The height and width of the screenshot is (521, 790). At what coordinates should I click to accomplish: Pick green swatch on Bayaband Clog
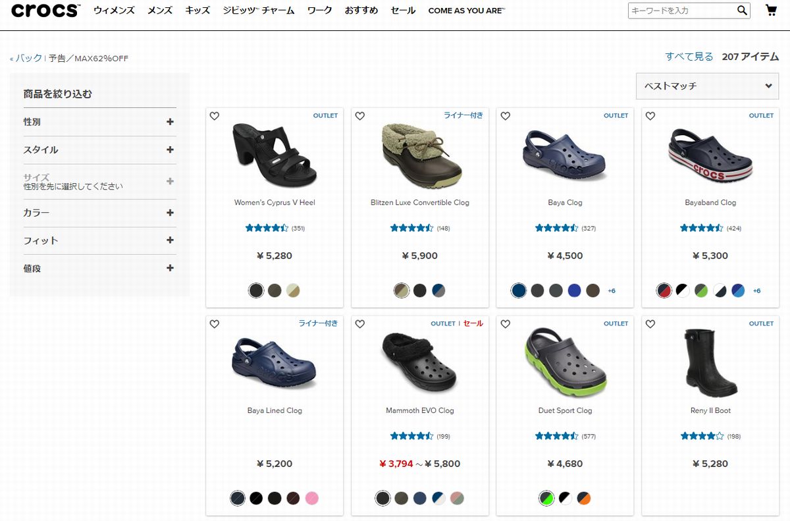701,290
